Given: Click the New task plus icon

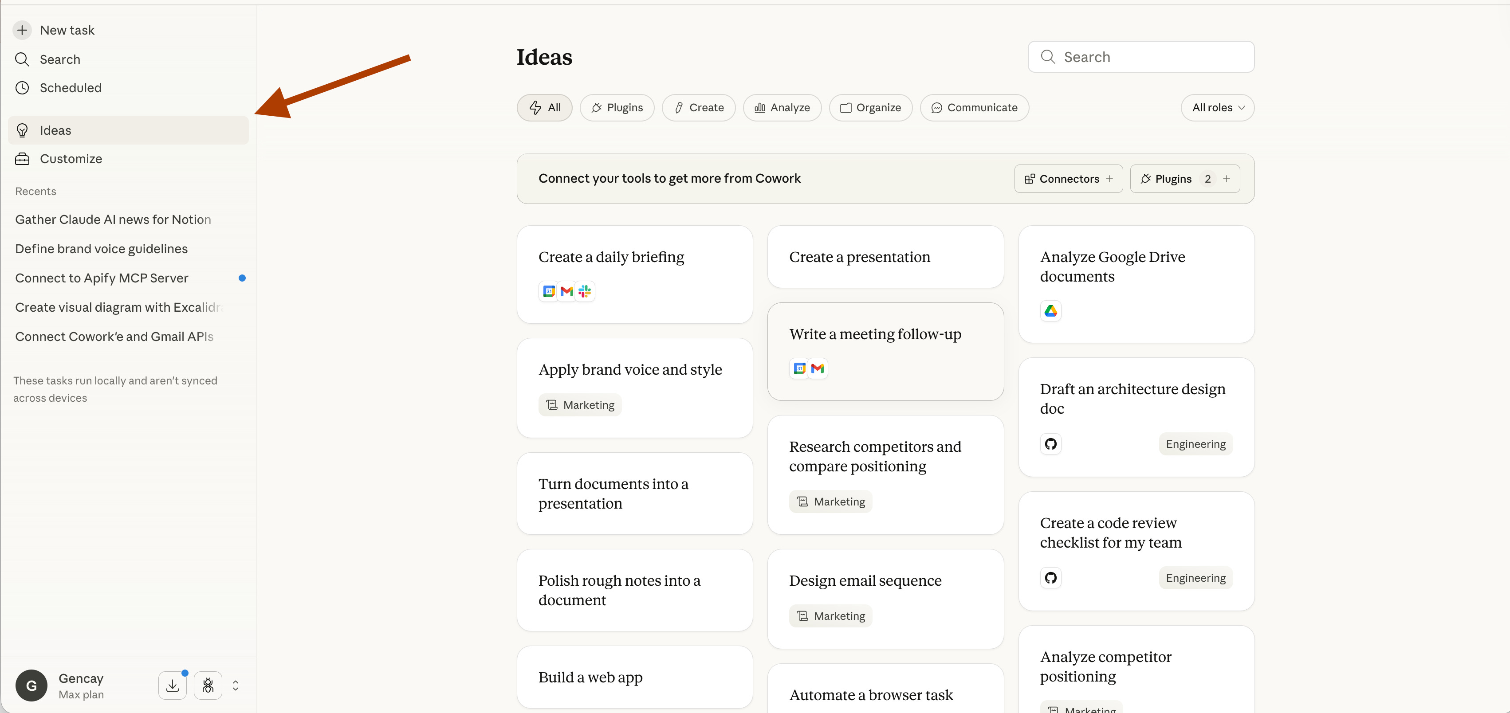Looking at the screenshot, I should click(x=22, y=30).
